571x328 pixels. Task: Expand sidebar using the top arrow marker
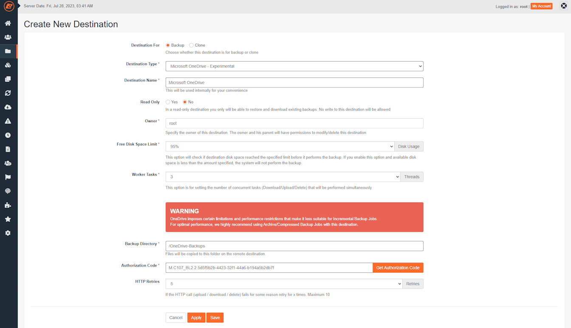pos(19,6)
